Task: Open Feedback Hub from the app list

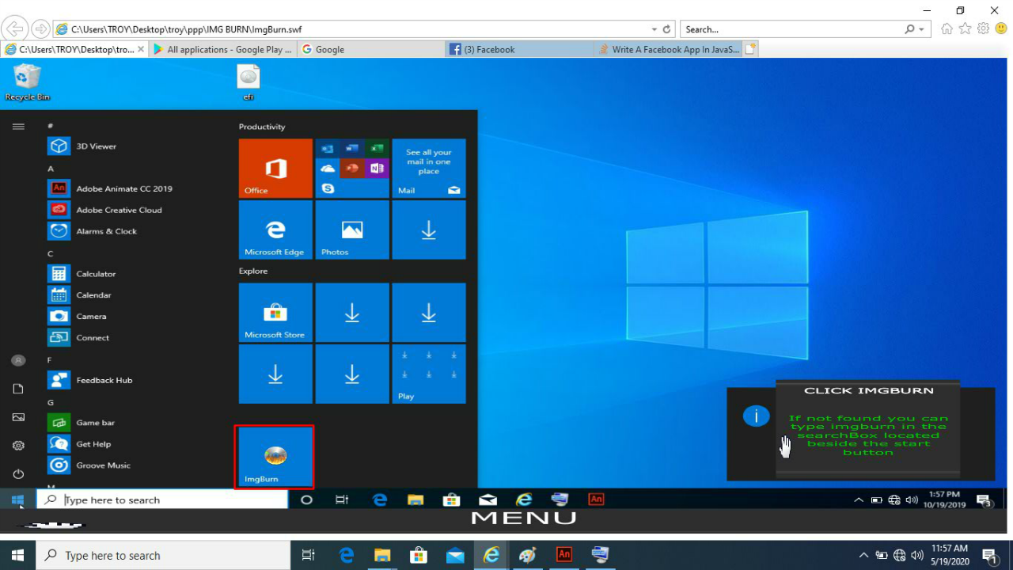Action: (x=90, y=381)
